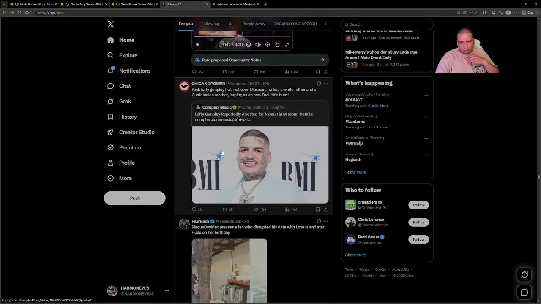Select the For you tab
This screenshot has height=304, width=541.
[186, 24]
